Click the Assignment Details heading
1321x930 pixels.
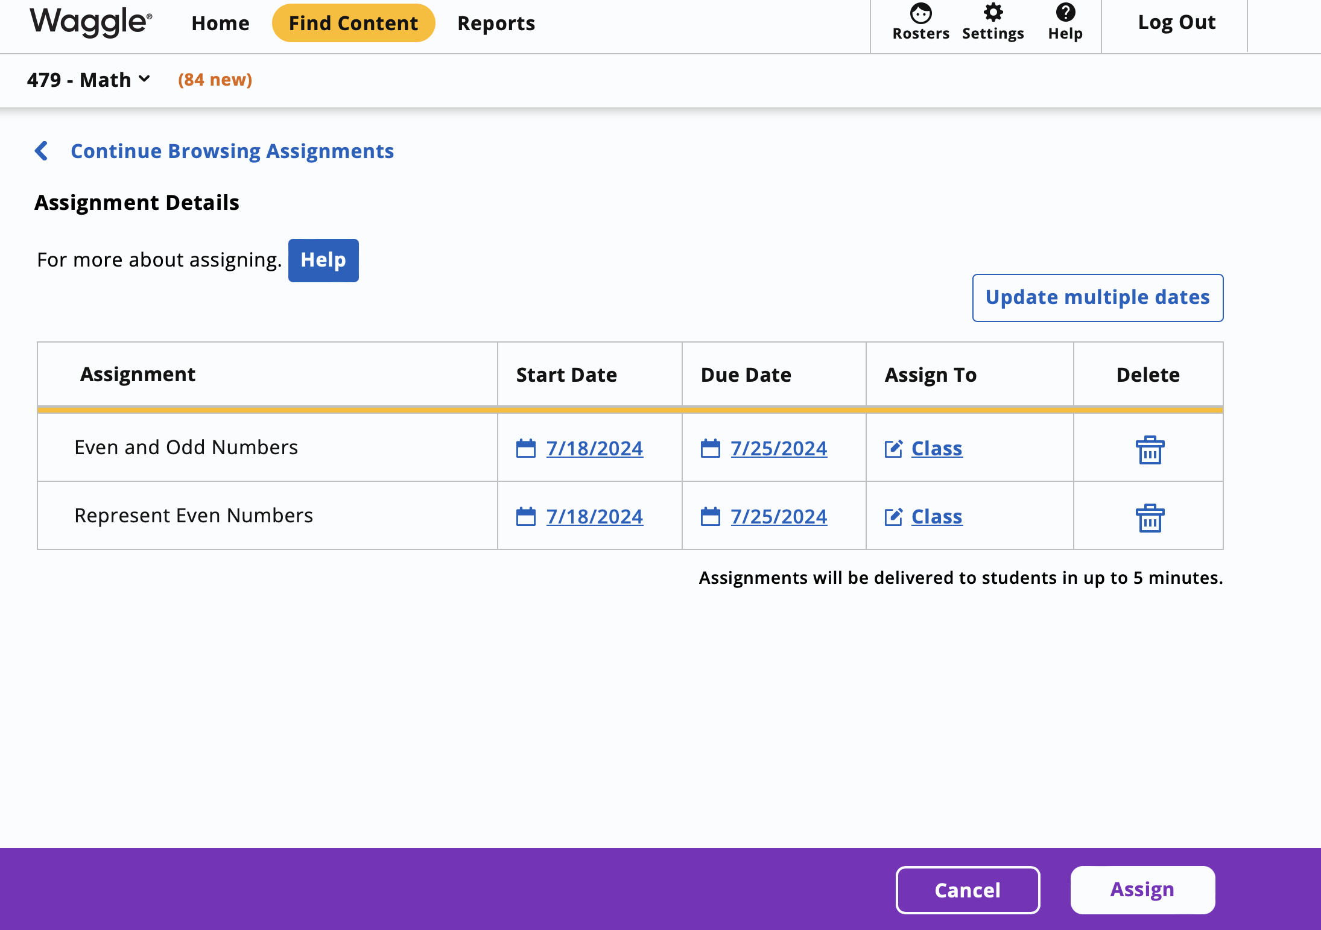[137, 203]
